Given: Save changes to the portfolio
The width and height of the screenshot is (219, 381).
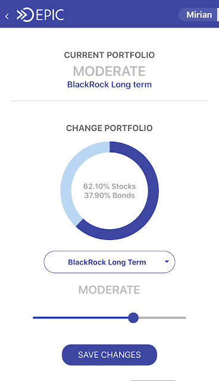Looking at the screenshot, I should click(x=109, y=355).
